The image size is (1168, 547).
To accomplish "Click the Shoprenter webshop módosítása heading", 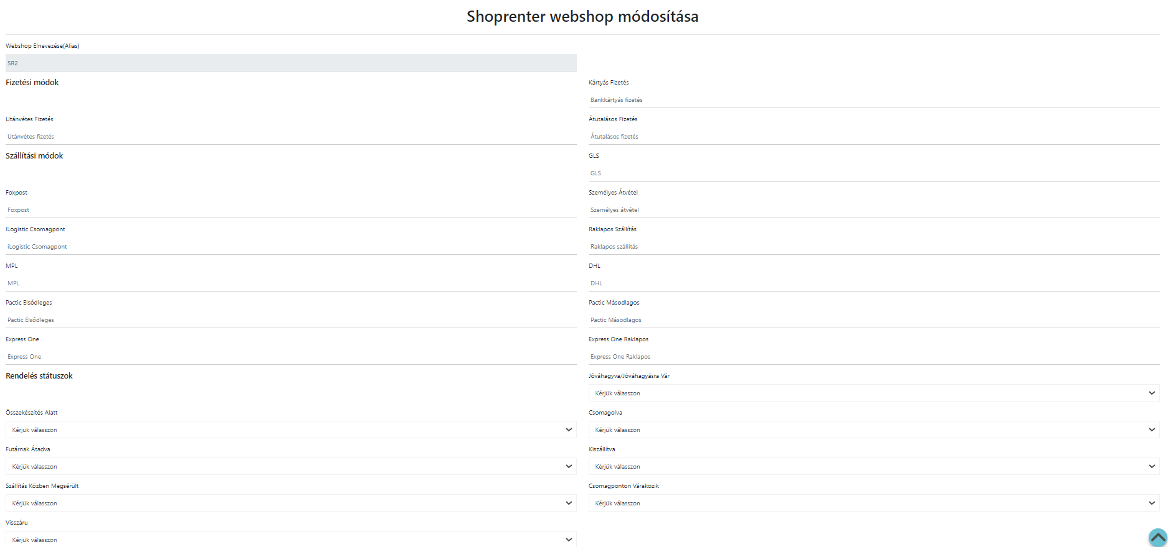I will coord(582,16).
